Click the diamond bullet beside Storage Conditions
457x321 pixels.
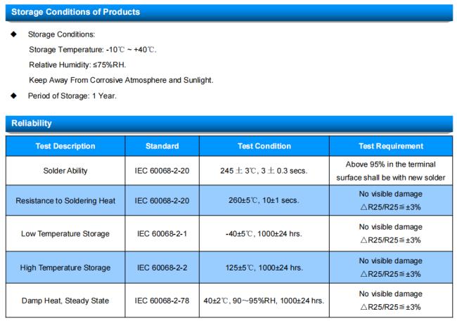tap(13, 34)
